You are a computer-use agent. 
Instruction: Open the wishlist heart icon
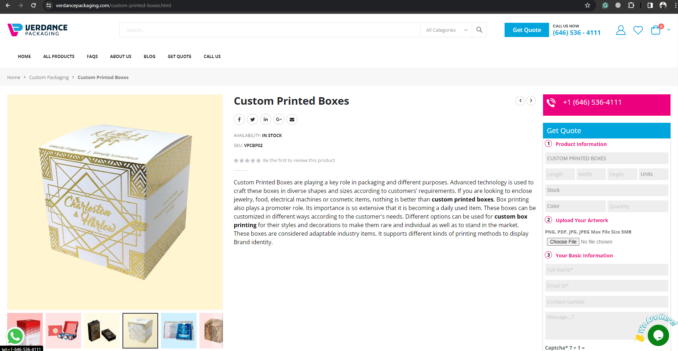[638, 30]
